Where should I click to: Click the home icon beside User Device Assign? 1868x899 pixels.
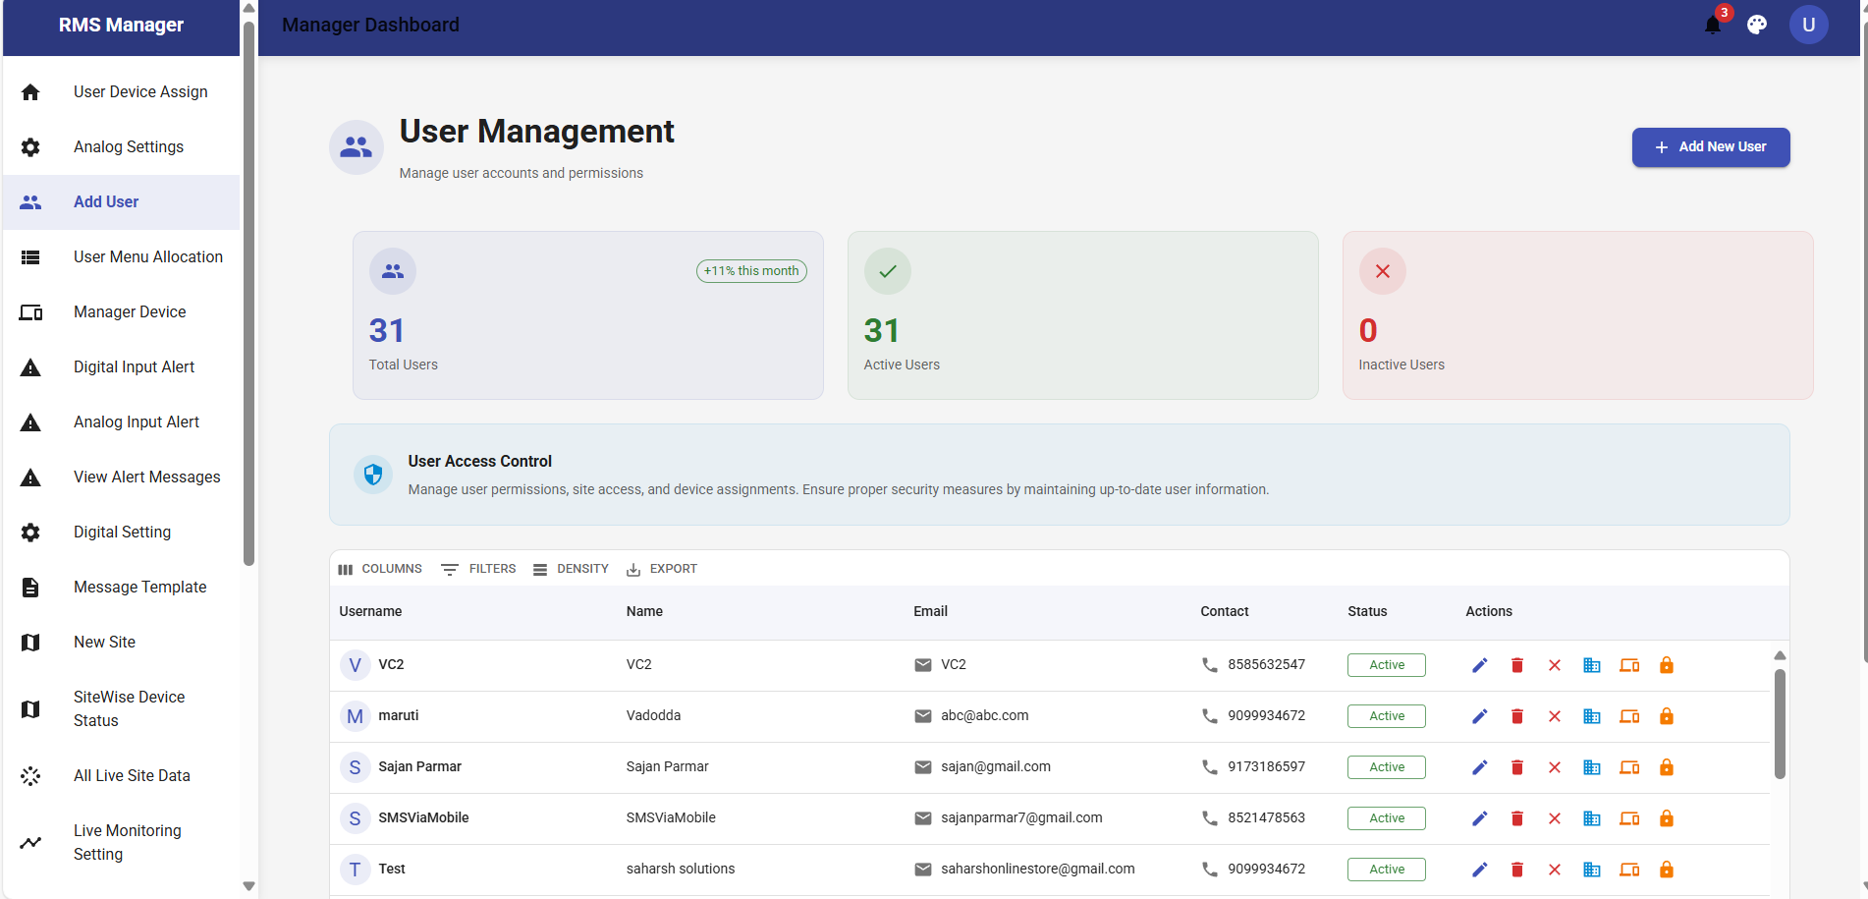30,92
